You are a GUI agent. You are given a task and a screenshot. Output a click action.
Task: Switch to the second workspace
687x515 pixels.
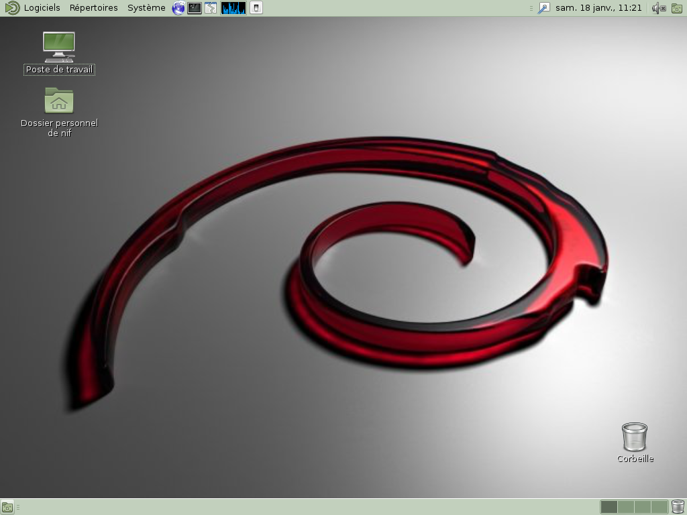pyautogui.click(x=625, y=507)
